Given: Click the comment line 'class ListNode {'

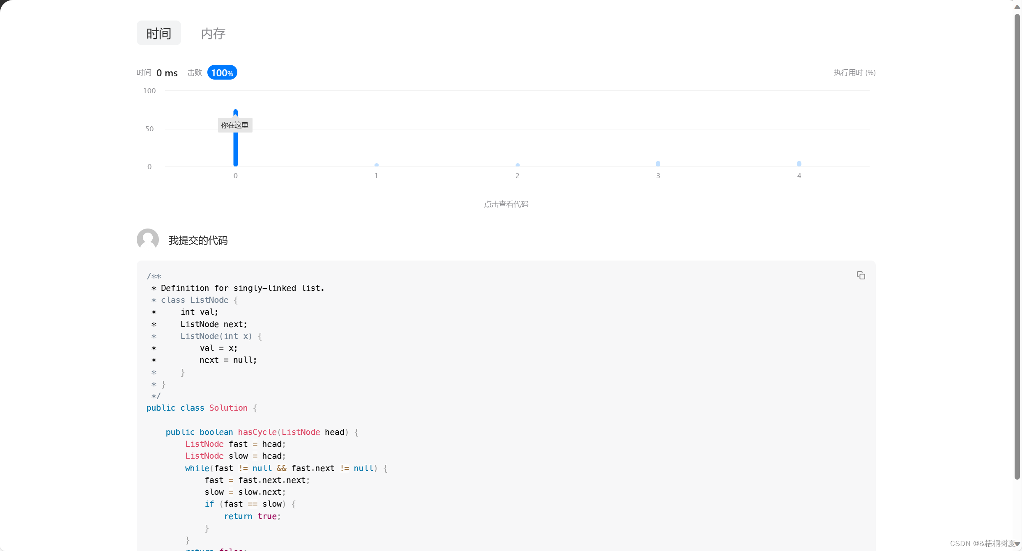Looking at the screenshot, I should pyautogui.click(x=200, y=300).
